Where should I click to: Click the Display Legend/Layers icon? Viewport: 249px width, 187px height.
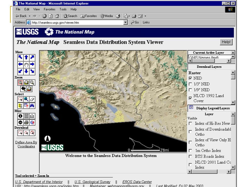point(191,108)
